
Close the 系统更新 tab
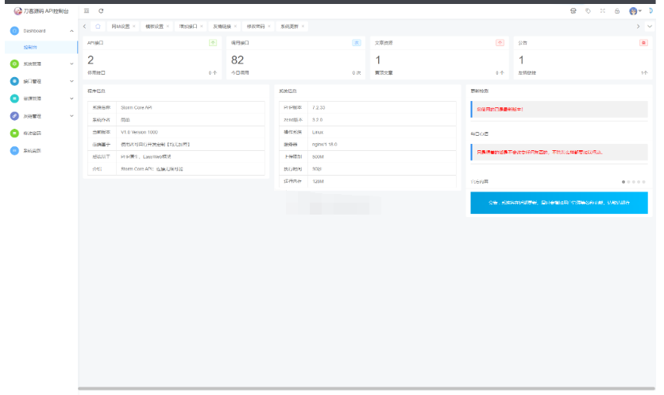point(303,26)
